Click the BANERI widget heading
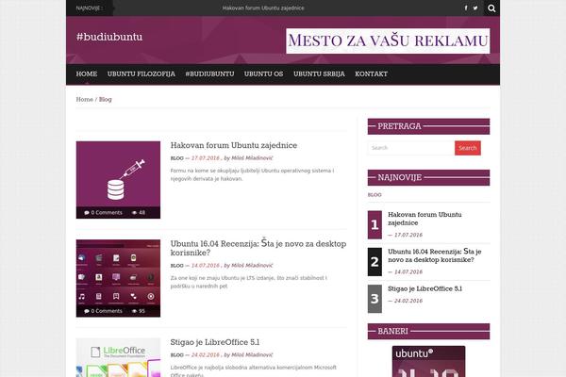Image resolution: width=566 pixels, height=377 pixels. [x=429, y=331]
